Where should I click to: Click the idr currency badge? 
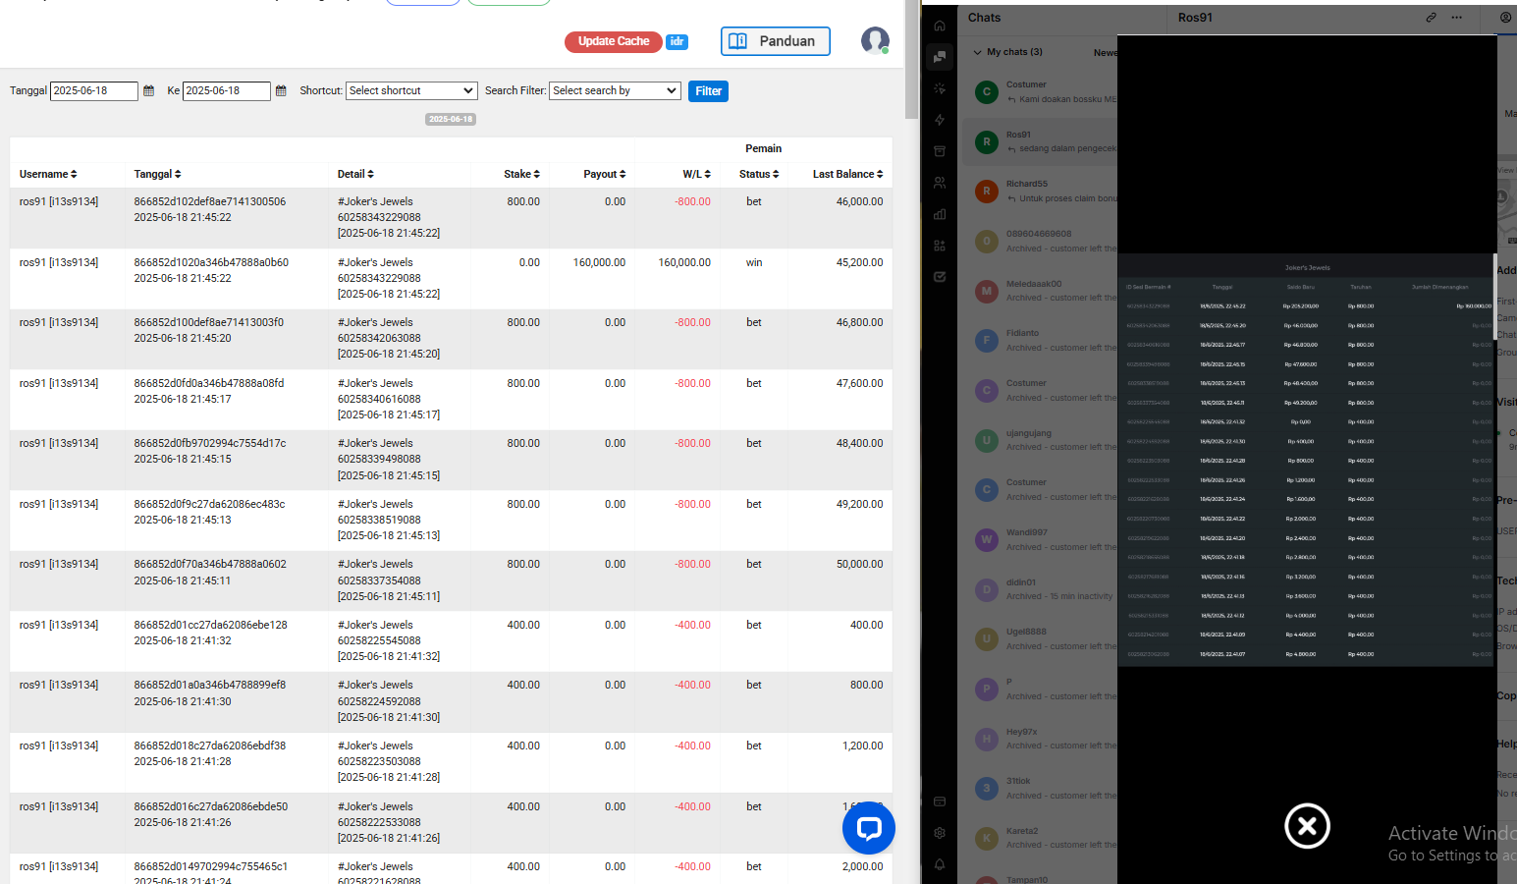[x=677, y=41]
